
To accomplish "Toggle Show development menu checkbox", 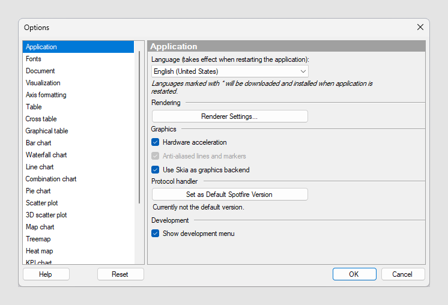I will pos(156,234).
